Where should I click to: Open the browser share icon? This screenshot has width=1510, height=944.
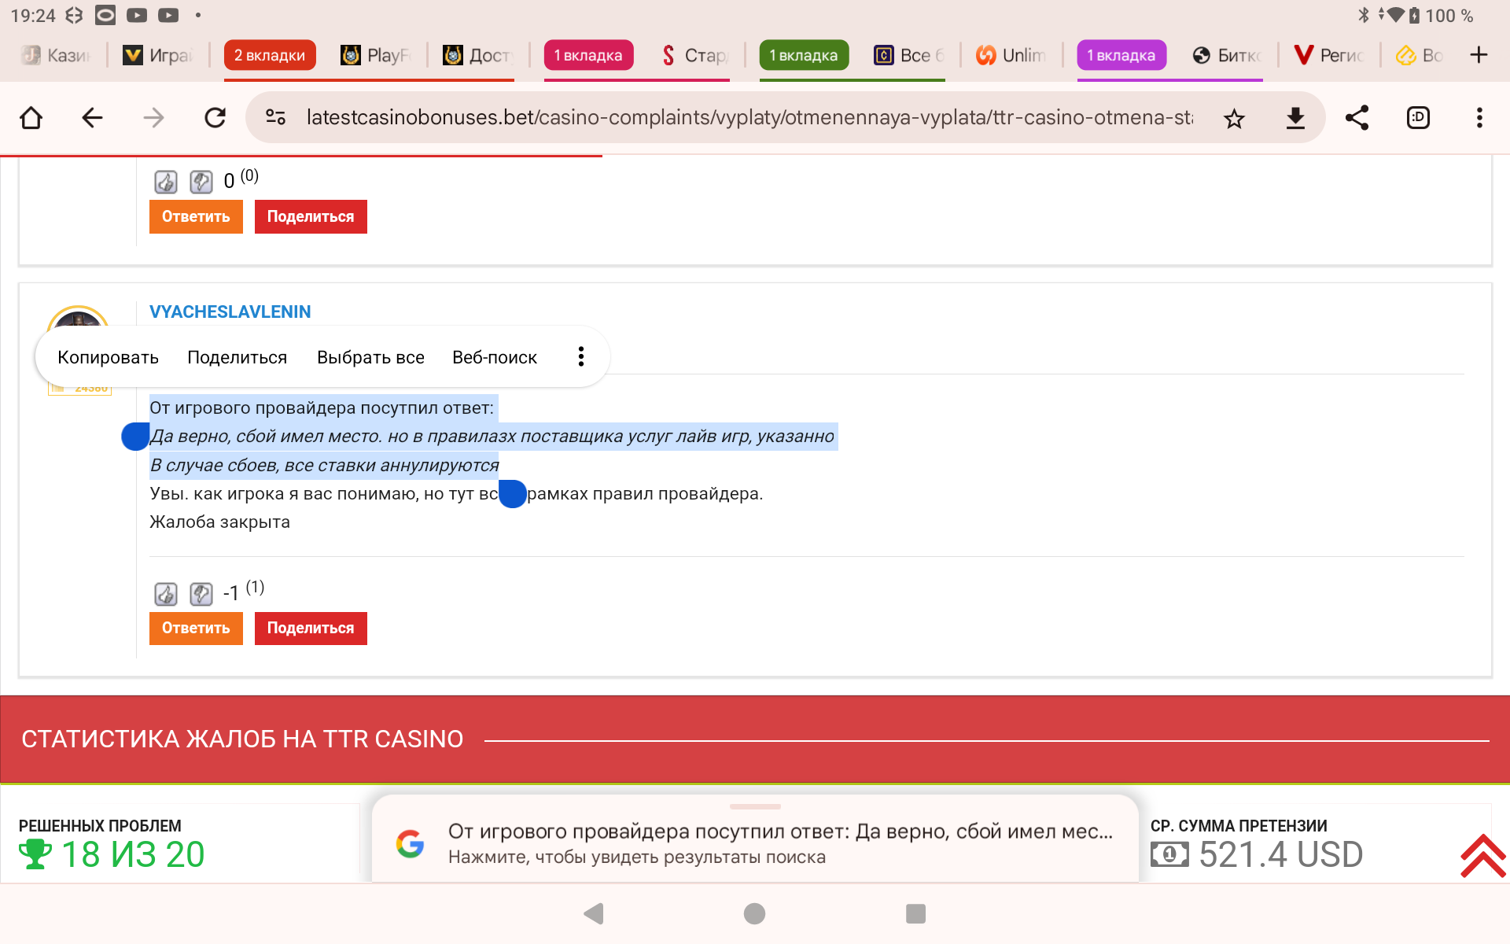click(1357, 118)
